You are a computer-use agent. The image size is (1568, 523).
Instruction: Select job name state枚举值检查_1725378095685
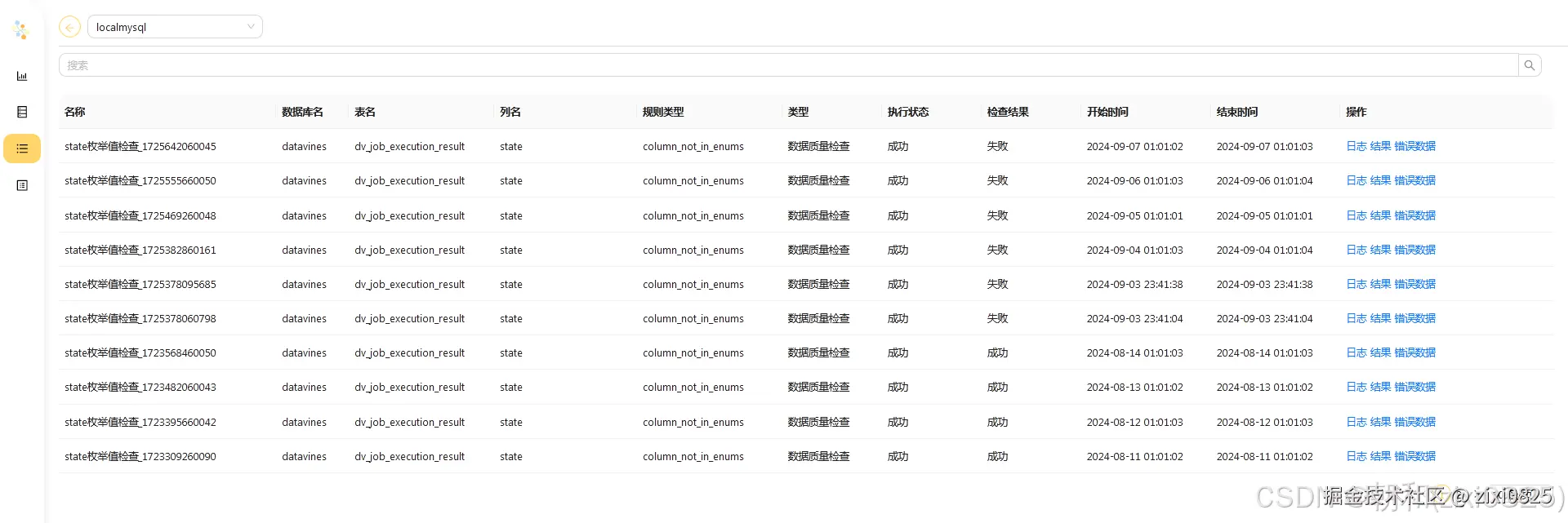pos(140,284)
